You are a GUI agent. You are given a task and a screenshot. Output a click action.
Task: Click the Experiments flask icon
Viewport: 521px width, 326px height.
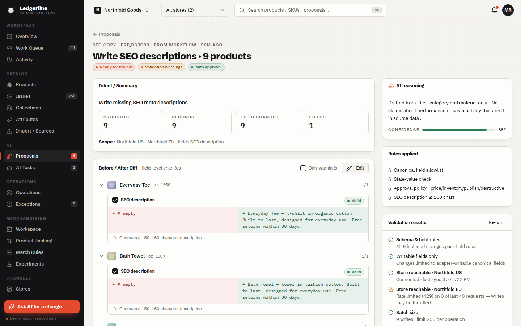pos(9,264)
